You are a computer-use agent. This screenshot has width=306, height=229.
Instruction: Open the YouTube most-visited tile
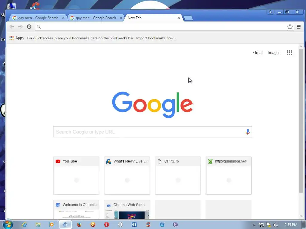pos(76,175)
